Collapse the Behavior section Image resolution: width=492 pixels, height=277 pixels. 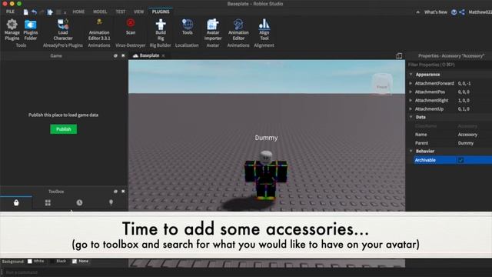coord(411,151)
